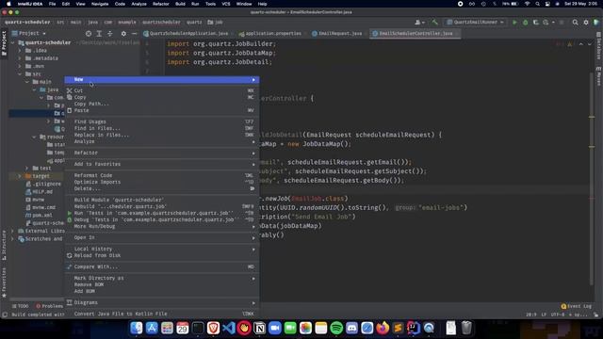Viewport: 603px width, 339px height.
Task: Choose Build Module 'quartz-scheduler'
Action: 161,200
